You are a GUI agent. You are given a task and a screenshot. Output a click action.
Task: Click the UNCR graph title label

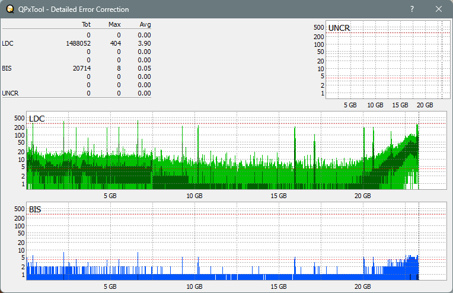(339, 28)
